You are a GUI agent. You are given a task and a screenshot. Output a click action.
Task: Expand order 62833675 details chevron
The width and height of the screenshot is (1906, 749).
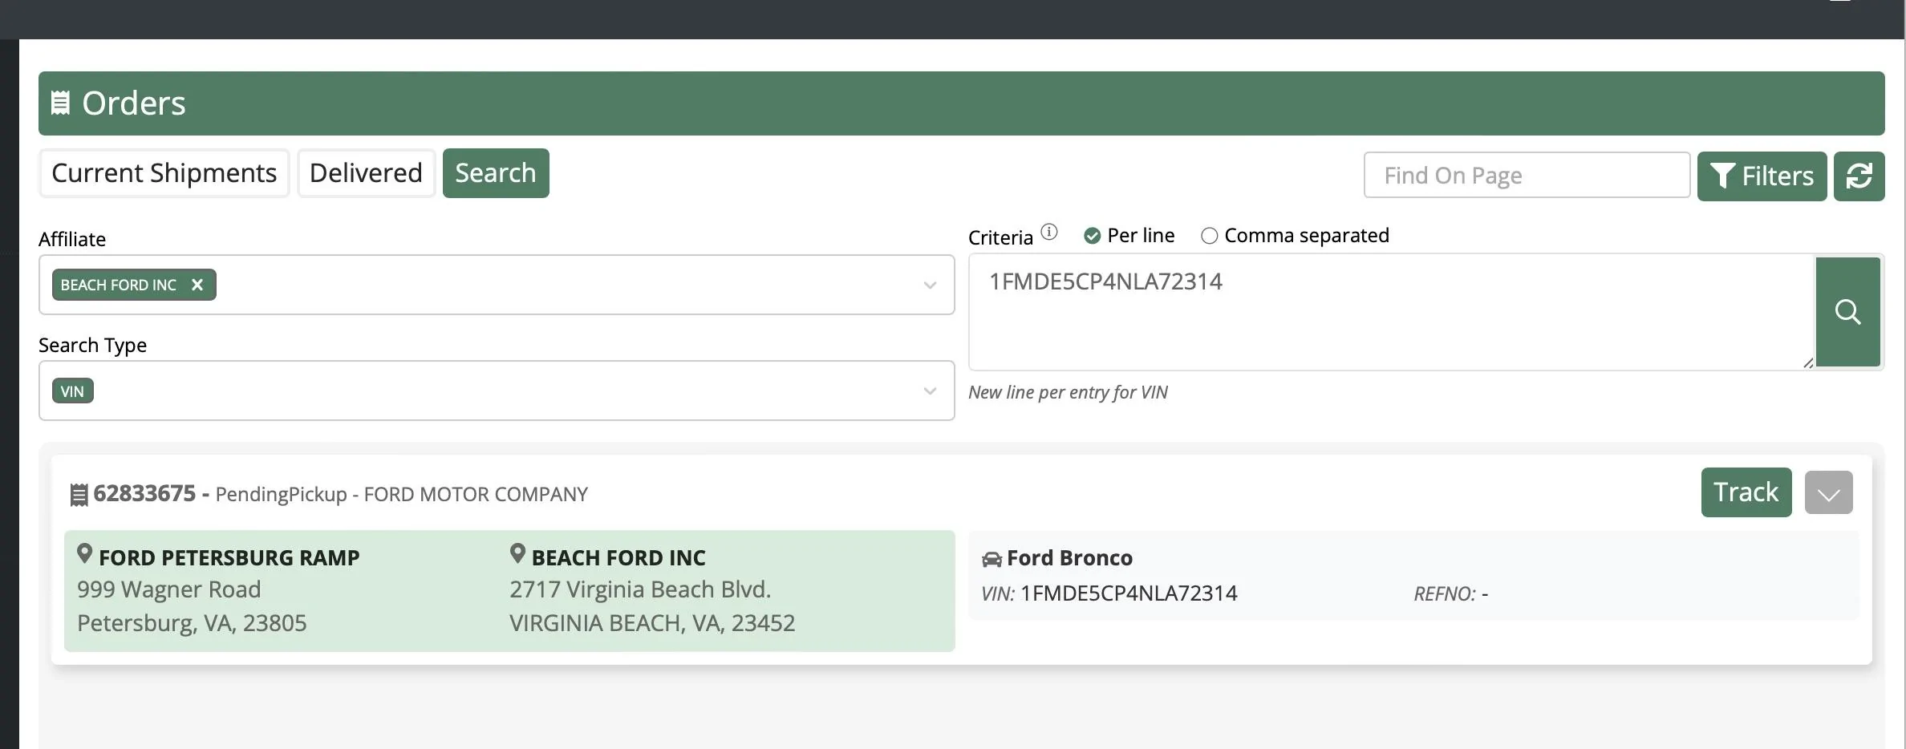coord(1828,492)
